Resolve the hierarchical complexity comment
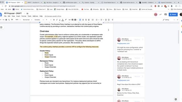The height and width of the screenshot is (102, 182). coord(137,58)
